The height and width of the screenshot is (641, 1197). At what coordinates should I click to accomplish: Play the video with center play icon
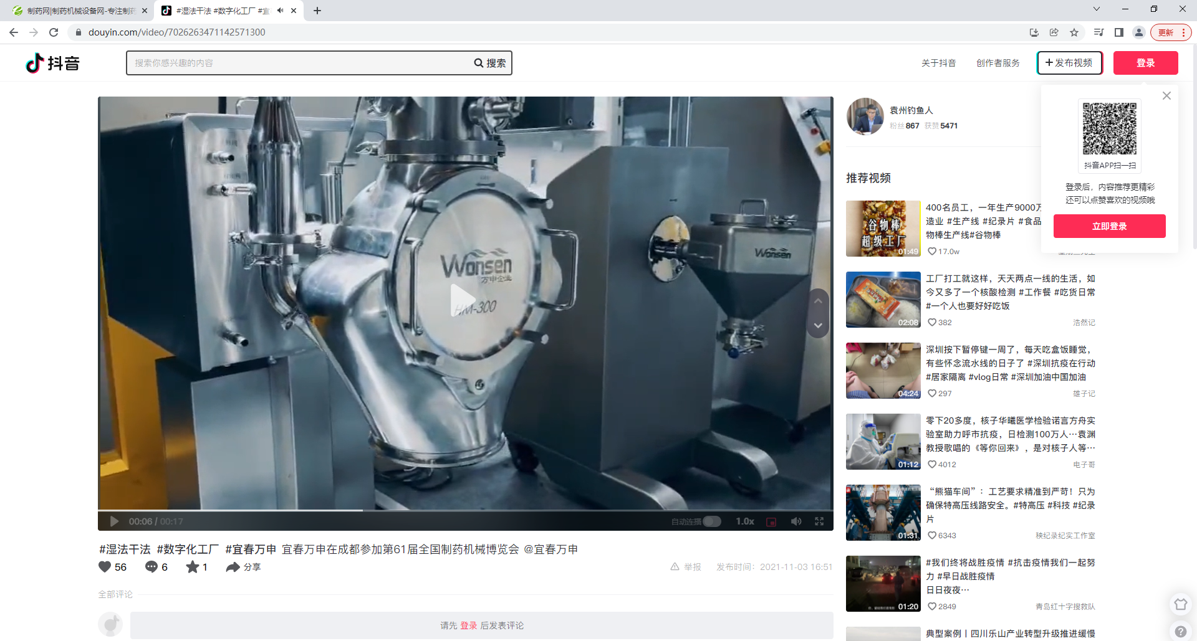click(x=463, y=300)
